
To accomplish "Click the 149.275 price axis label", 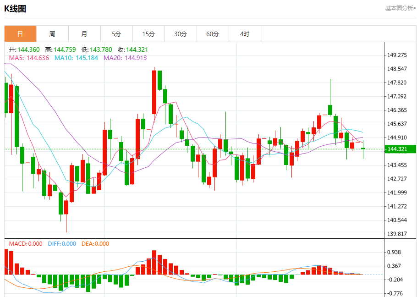I will (397, 55).
